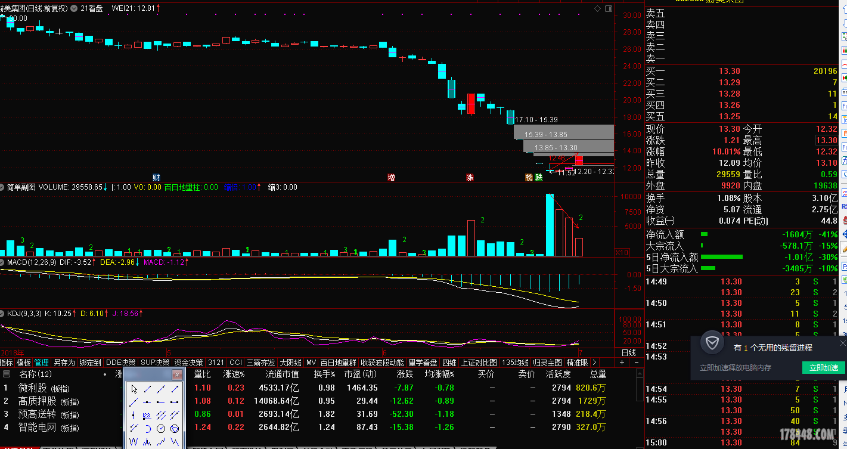Select the arrow-line drawing tool in palette
847x449 pixels.
175,389
